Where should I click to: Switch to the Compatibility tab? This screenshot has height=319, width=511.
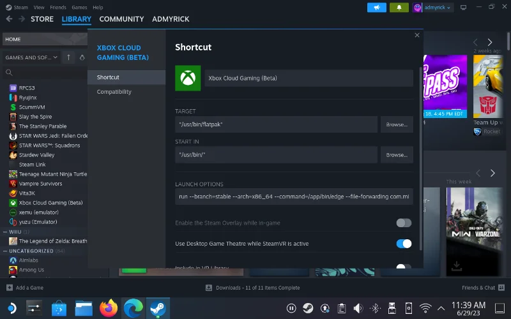(114, 92)
